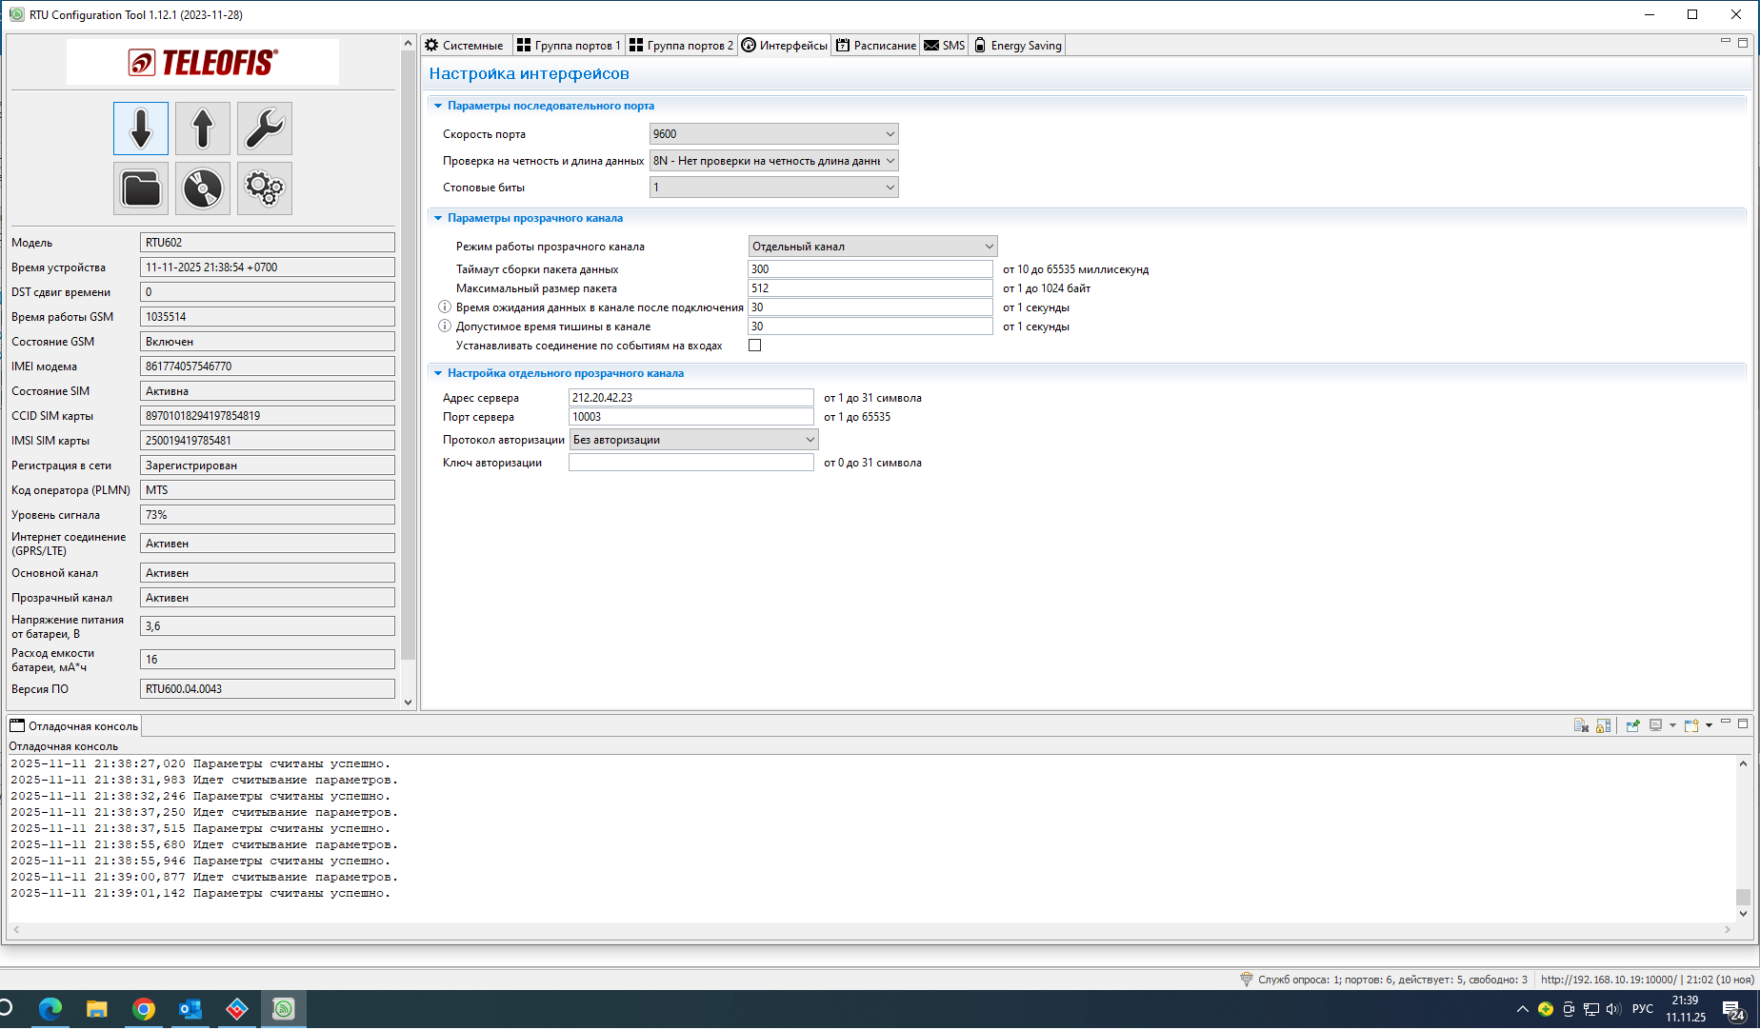Click the folder open-file icon button
Image resolution: width=1760 pixels, height=1030 pixels.
pyautogui.click(x=141, y=188)
